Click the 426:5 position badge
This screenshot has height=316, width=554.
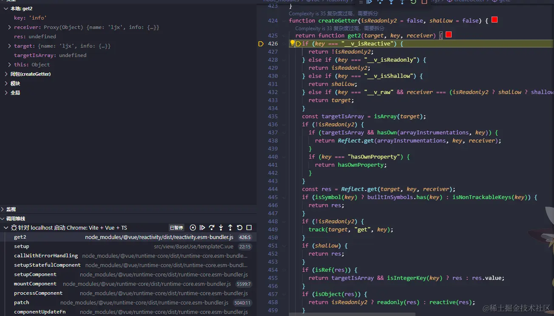[245, 237]
